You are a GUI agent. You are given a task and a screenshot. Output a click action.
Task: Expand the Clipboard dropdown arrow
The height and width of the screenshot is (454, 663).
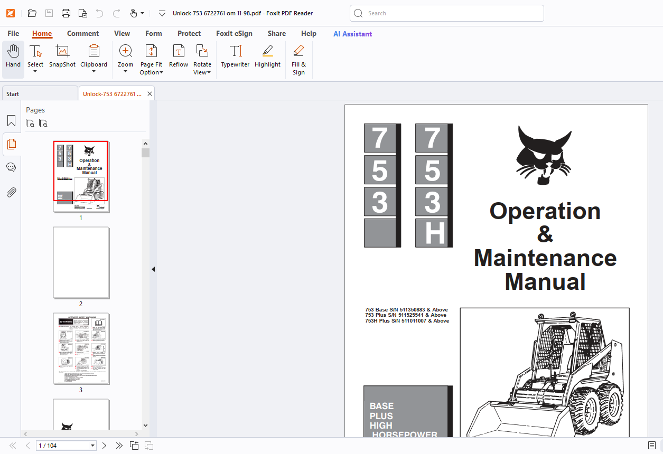[94, 72]
